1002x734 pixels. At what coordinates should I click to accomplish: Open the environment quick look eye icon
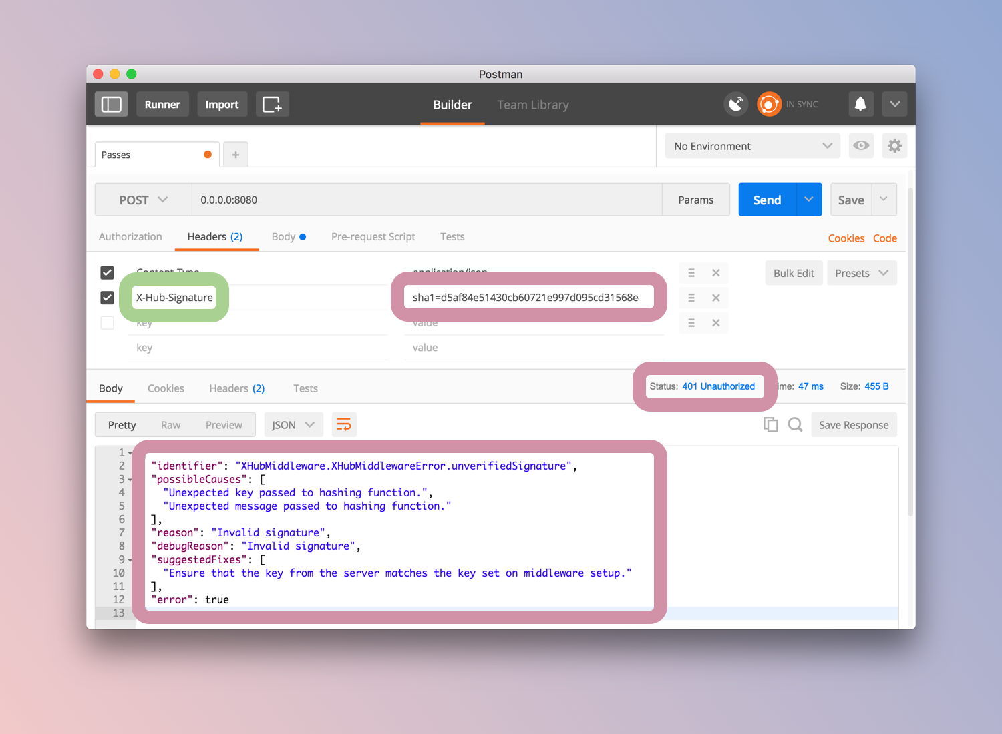tap(861, 145)
